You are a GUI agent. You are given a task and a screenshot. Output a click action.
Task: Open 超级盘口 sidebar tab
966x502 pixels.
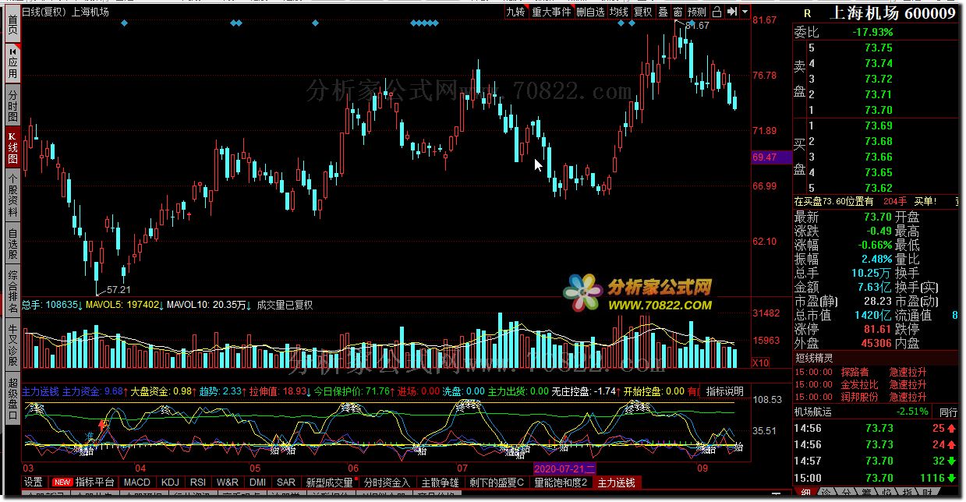click(x=12, y=398)
